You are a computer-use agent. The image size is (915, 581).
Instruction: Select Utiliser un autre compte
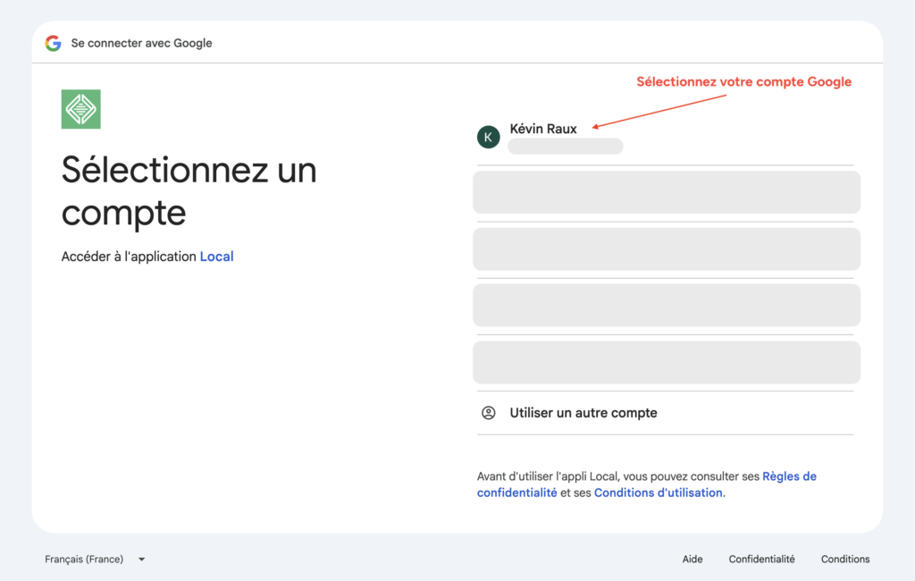[665, 413]
